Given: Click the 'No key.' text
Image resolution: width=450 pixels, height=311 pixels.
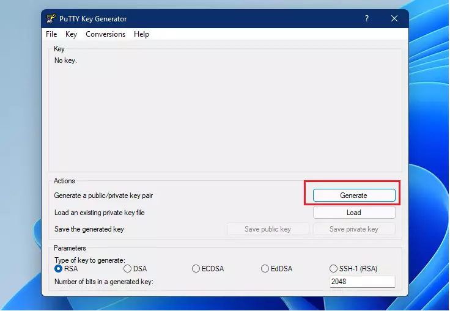Looking at the screenshot, I should [65, 61].
